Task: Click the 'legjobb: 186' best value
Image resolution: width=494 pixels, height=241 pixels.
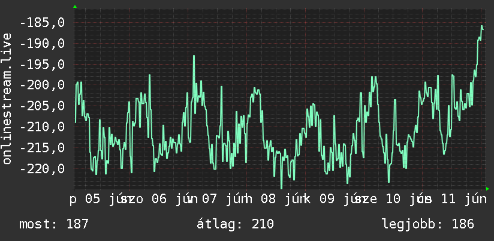Action: click(x=428, y=224)
